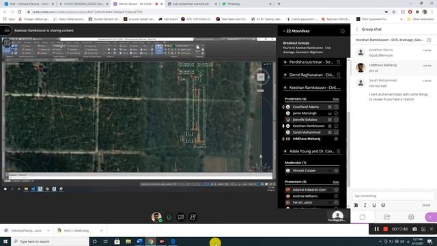Expand the Perdisha Lutchman breakout group

click(x=285, y=62)
